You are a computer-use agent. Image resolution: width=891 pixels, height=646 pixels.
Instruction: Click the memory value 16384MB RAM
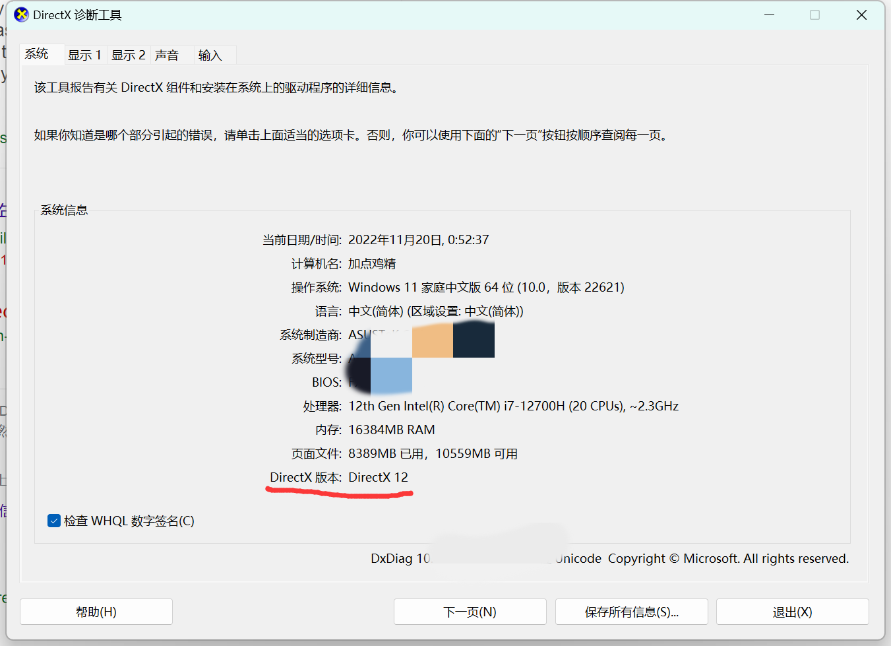tap(392, 430)
